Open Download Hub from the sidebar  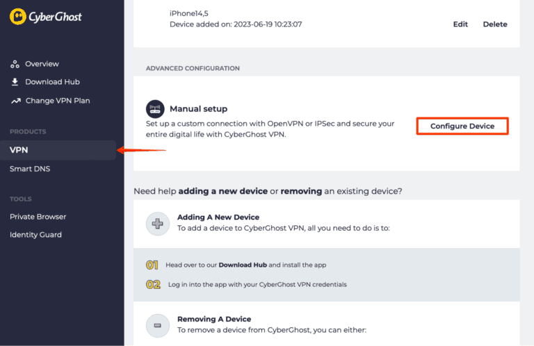[52, 82]
